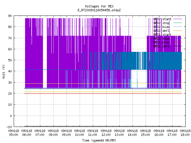
Task: Click the x-axis tick '090118 05:00'
Action: pos(14,133)
